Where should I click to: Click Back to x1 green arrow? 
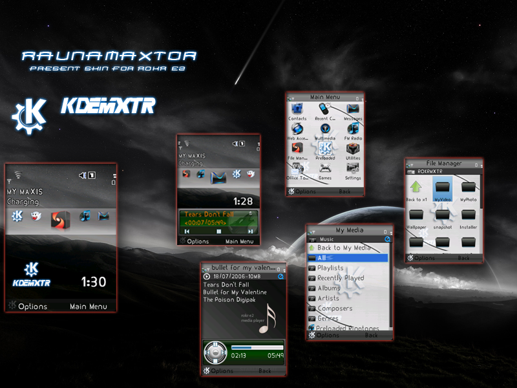pos(416,187)
